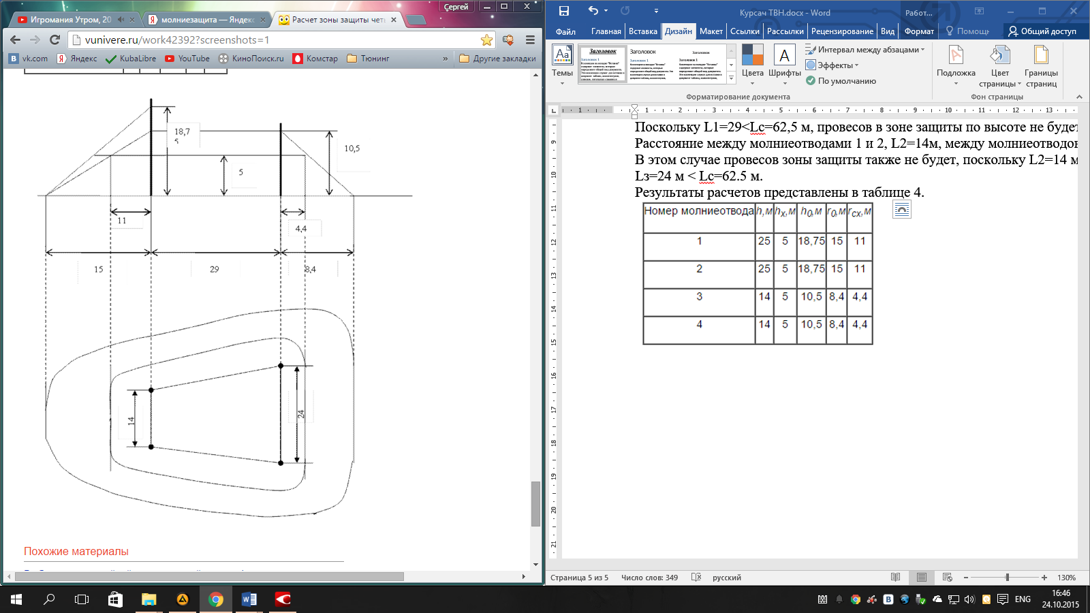This screenshot has height=613, width=1090.
Task: Expand the document formatting style gallery
Action: tap(731, 78)
